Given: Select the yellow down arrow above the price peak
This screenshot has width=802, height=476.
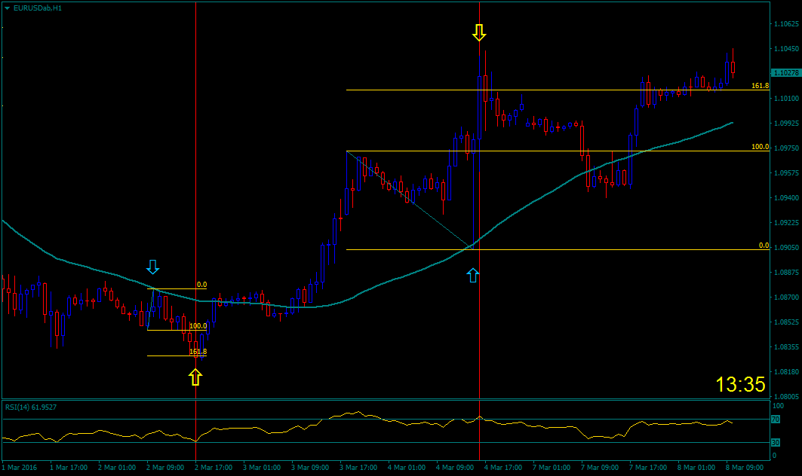Looking at the screenshot, I should coord(479,32).
